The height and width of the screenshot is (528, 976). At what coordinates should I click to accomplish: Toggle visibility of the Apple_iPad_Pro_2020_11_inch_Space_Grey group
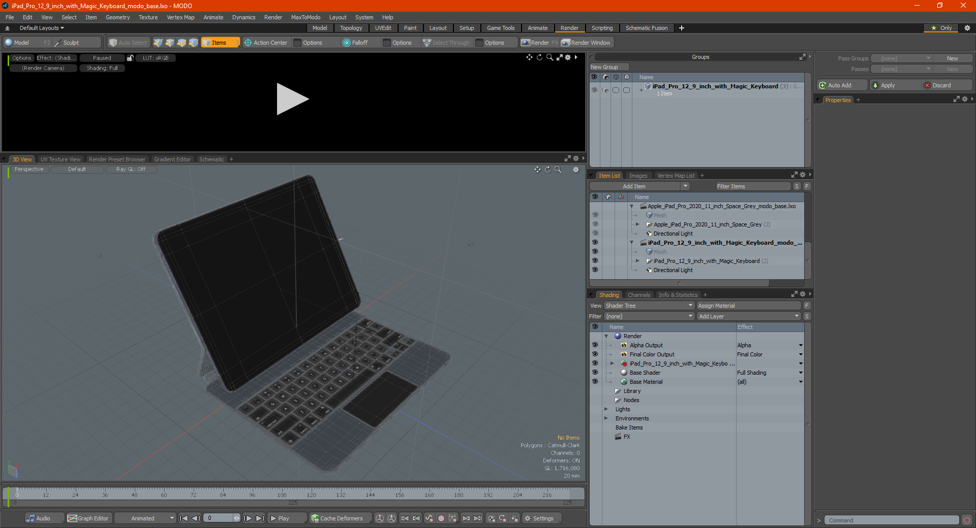[x=595, y=224]
